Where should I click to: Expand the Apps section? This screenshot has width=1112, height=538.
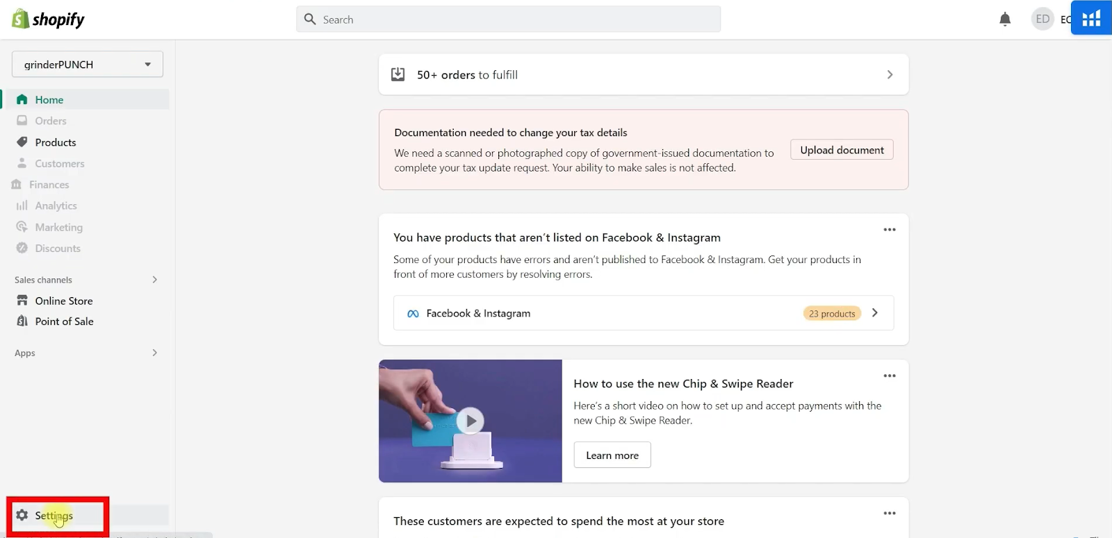point(154,353)
